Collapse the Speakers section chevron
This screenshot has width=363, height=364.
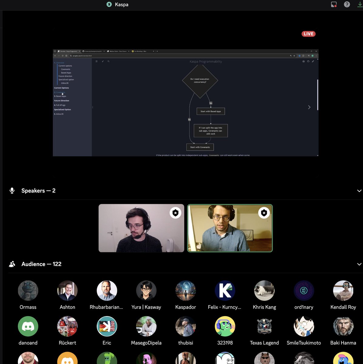[359, 191]
